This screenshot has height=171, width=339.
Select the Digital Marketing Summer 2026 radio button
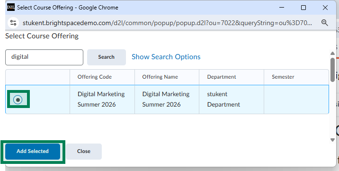click(18, 99)
